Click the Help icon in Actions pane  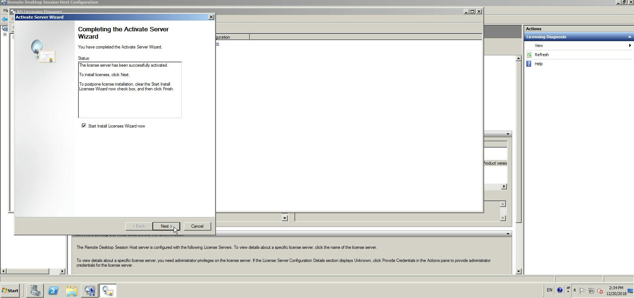pyautogui.click(x=529, y=64)
